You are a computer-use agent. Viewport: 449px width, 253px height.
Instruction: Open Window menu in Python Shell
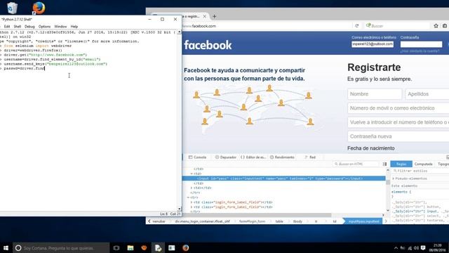60,27
